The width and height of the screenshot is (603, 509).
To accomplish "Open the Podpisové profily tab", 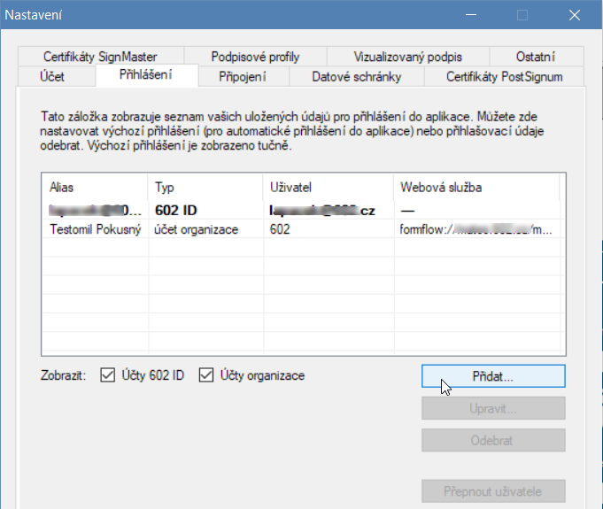I will (x=256, y=57).
